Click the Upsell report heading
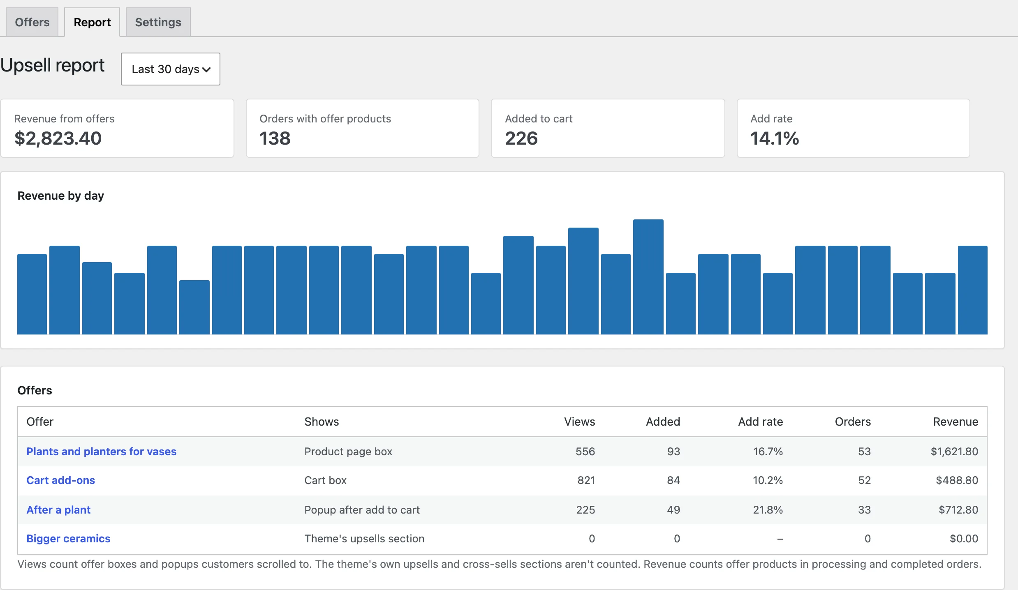This screenshot has height=590, width=1018. pos(52,65)
